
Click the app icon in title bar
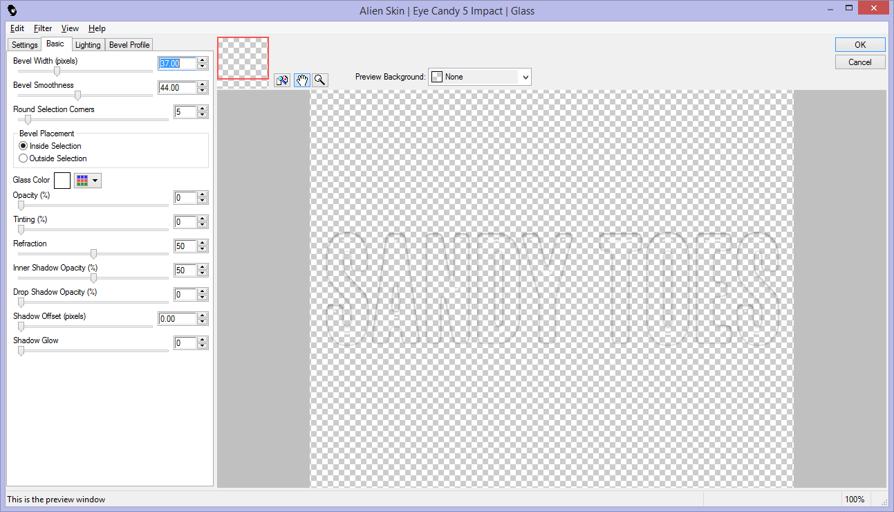coord(12,10)
